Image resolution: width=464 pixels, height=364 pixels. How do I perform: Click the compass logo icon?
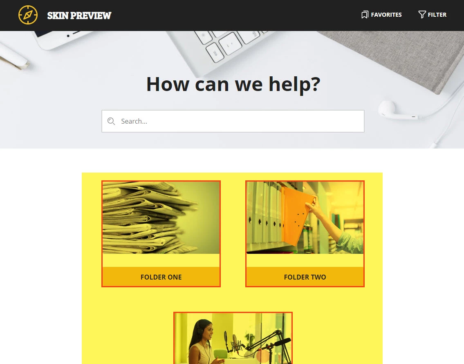pyautogui.click(x=28, y=15)
